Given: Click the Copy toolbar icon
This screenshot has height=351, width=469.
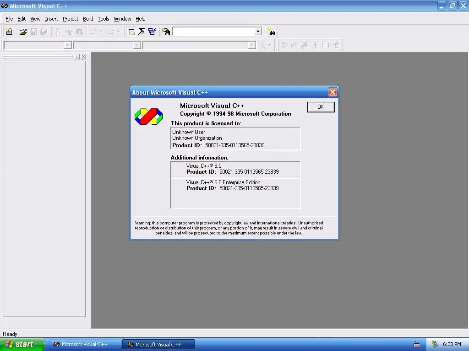Looking at the screenshot, I should pos(69,32).
